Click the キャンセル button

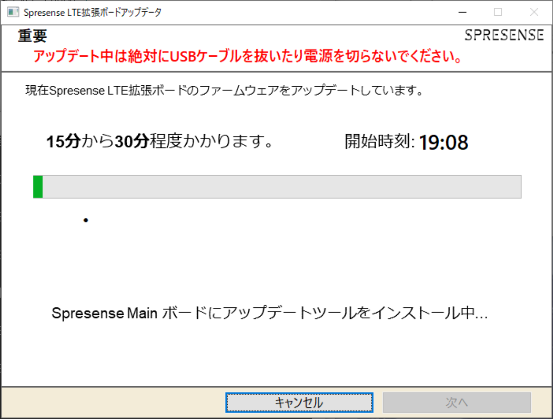299,402
